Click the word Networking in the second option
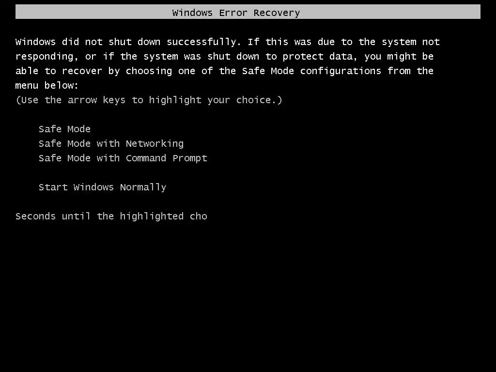This screenshot has height=372, width=496. point(155,143)
